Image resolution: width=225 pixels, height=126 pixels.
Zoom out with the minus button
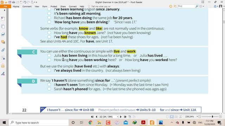click(x=200, y=117)
